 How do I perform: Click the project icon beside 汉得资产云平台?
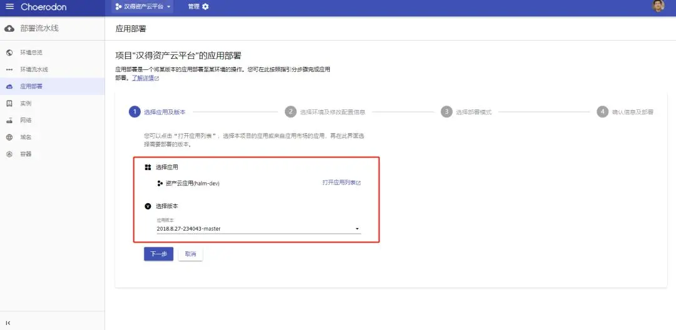[118, 7]
